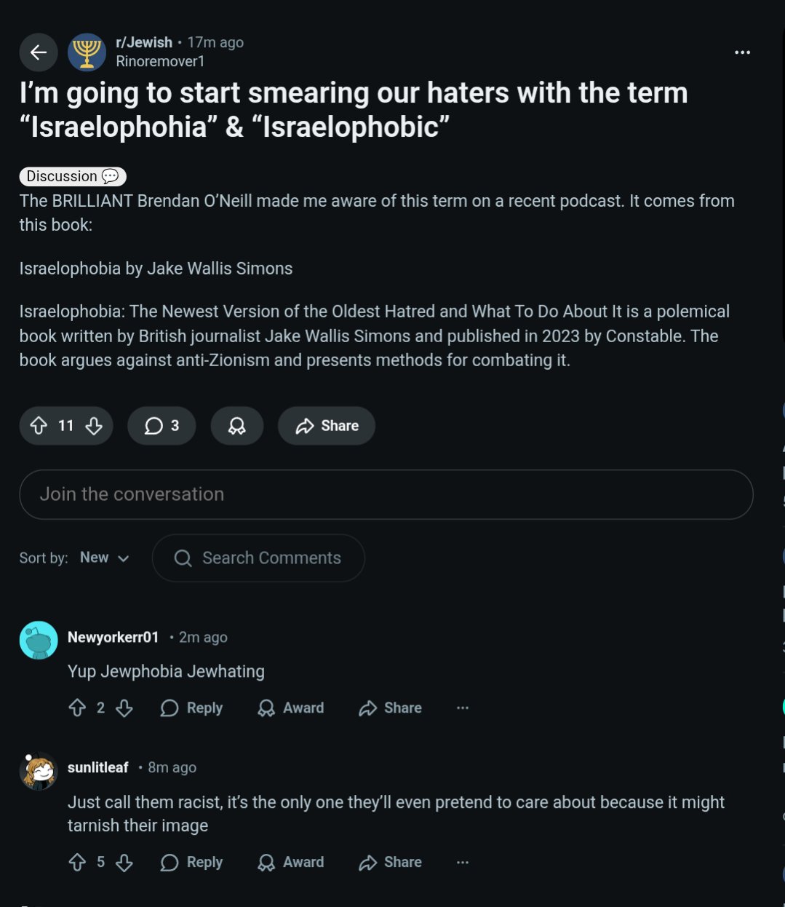The width and height of the screenshot is (785, 907).
Task: Open the r/Jewish subreddit link
Action: [144, 42]
